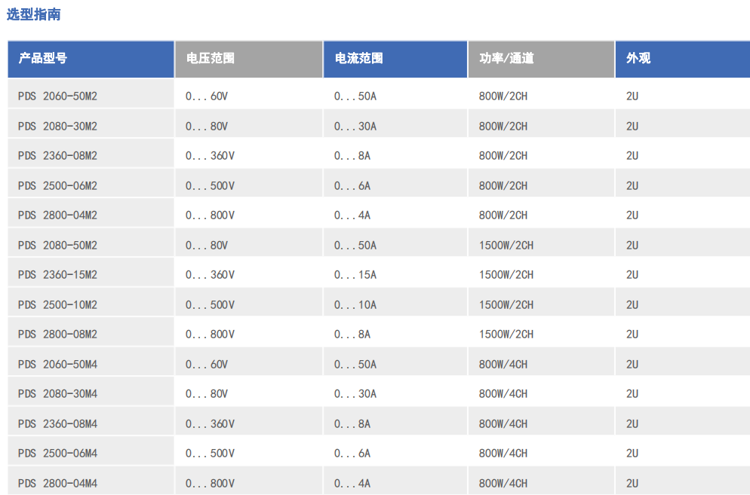The height and width of the screenshot is (495, 750).
Task: Select model PDS 2360-08M4
Action: tap(57, 424)
